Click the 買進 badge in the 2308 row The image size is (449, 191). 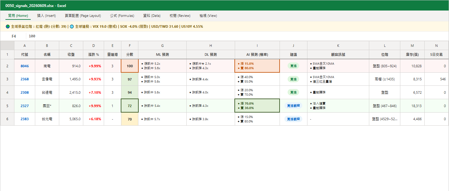point(293,92)
